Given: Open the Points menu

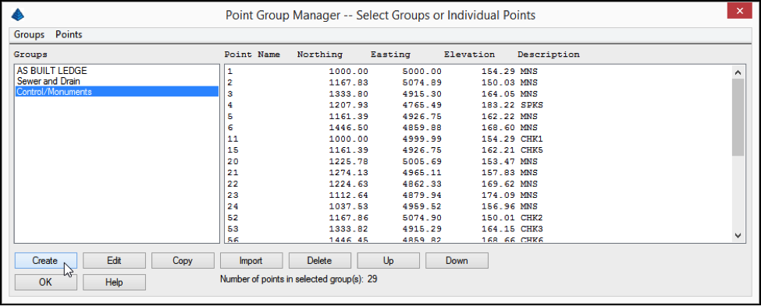Looking at the screenshot, I should pyautogui.click(x=69, y=34).
